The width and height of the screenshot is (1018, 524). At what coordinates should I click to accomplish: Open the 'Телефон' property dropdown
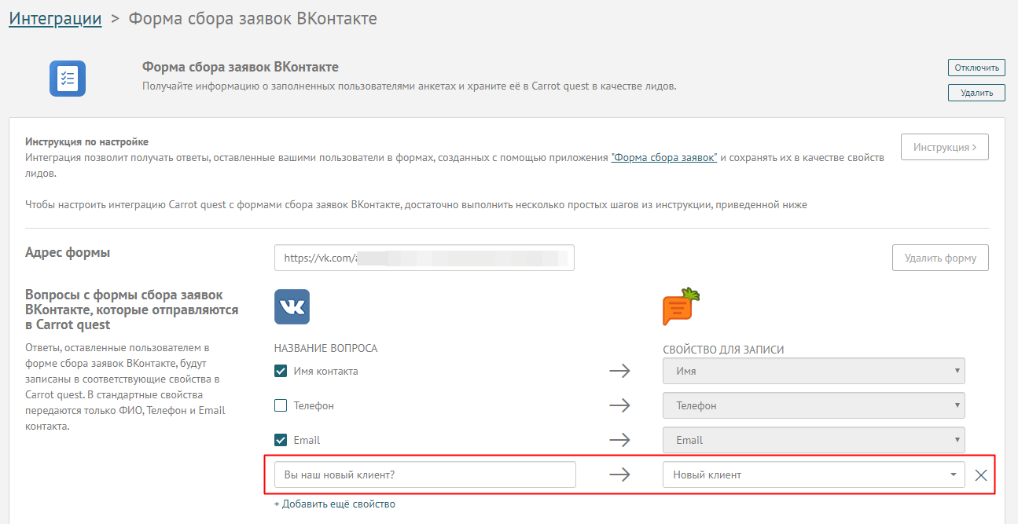[x=814, y=405]
